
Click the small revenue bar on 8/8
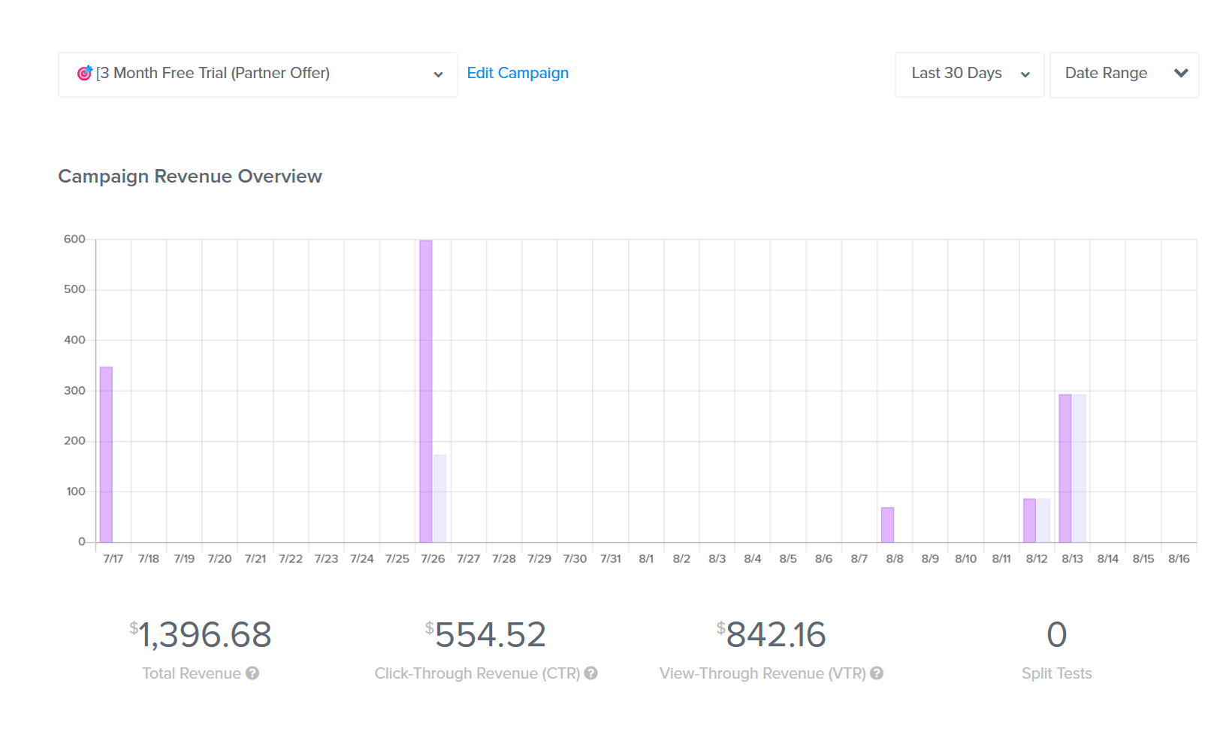tap(888, 525)
